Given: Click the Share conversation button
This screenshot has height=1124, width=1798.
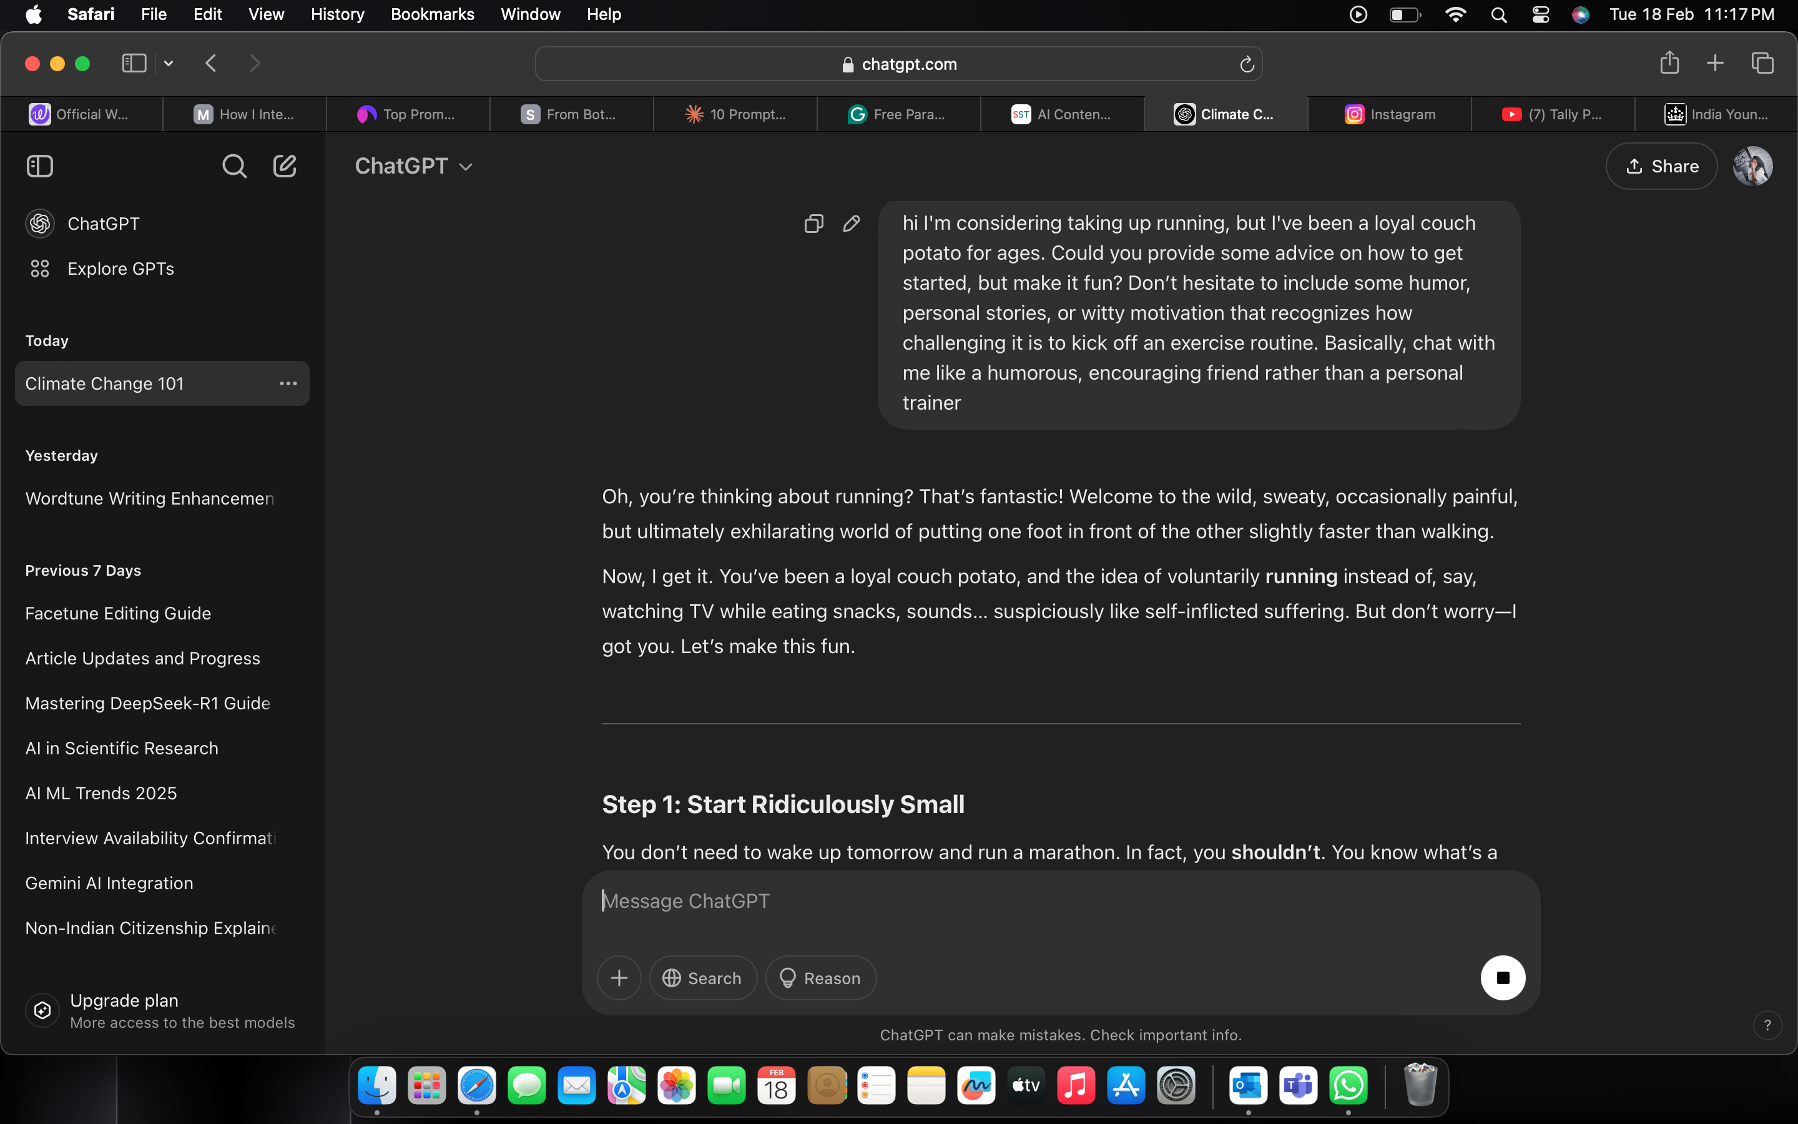Looking at the screenshot, I should (1661, 165).
